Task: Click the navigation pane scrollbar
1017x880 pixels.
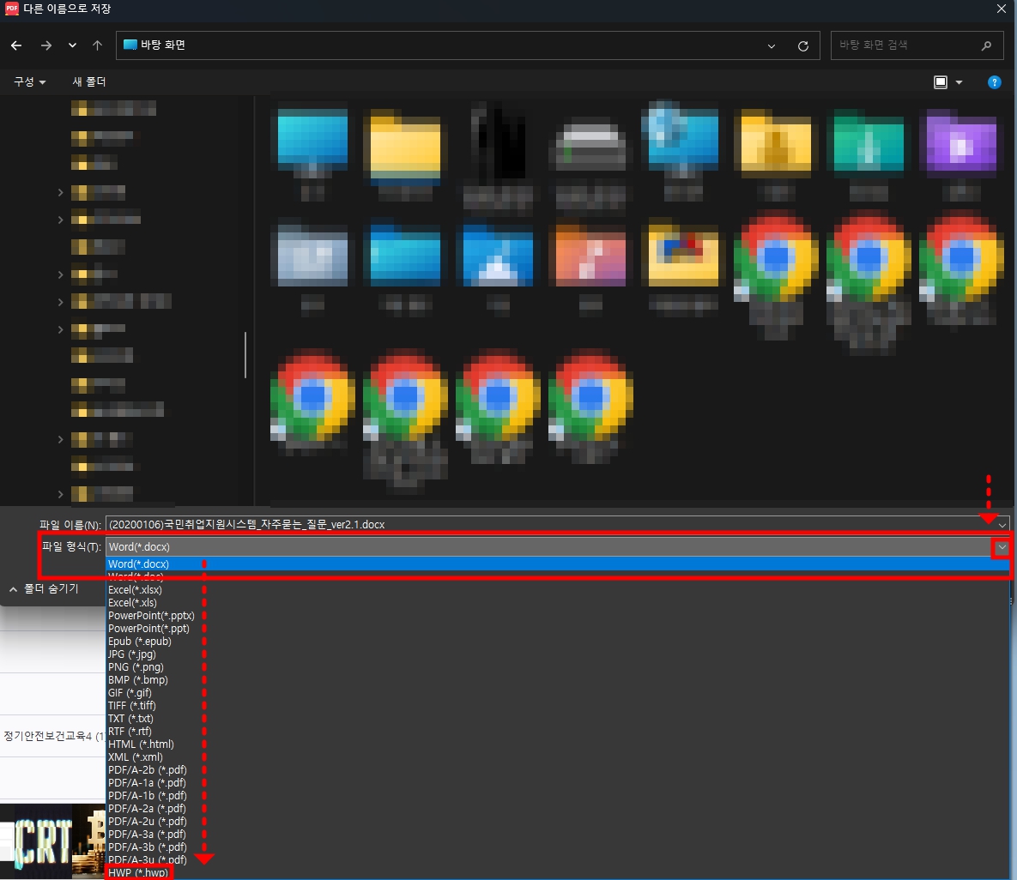Action: [245, 354]
